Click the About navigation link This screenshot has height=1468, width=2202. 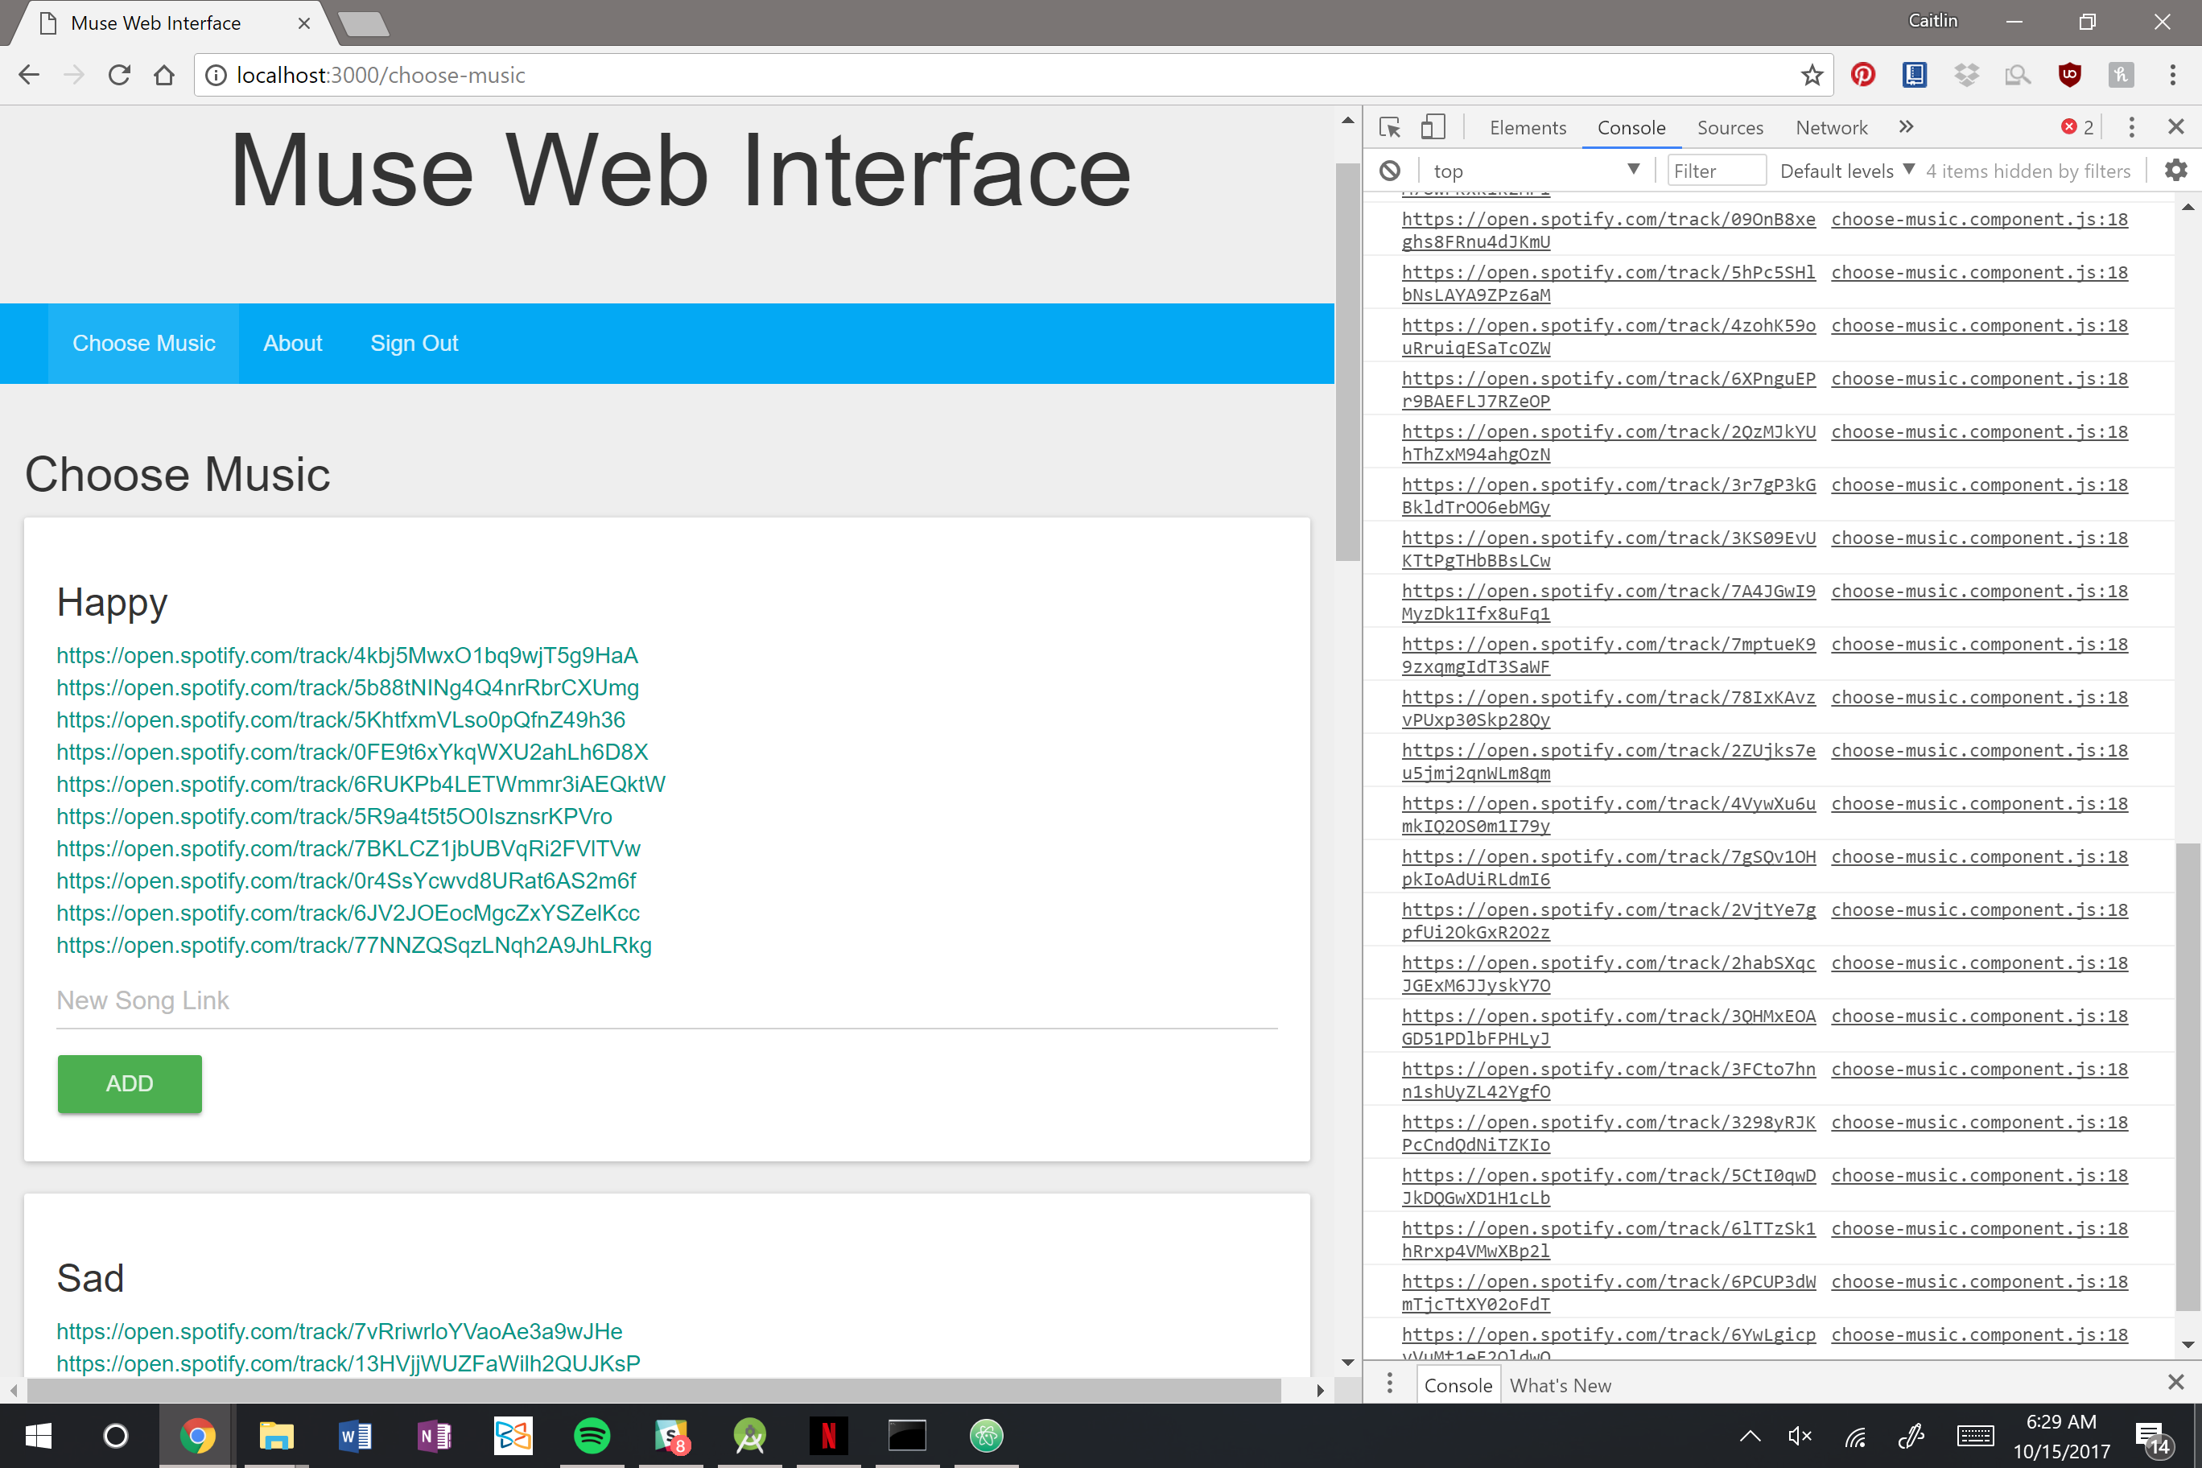coord(292,344)
